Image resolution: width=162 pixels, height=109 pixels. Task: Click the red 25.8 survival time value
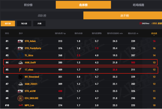(x=115, y=70)
